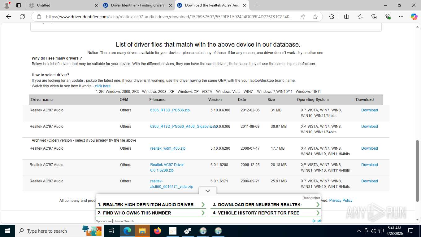The image size is (421, 237).
Task: Select the Download the Realtek AC'97 tab
Action: coord(212,5)
